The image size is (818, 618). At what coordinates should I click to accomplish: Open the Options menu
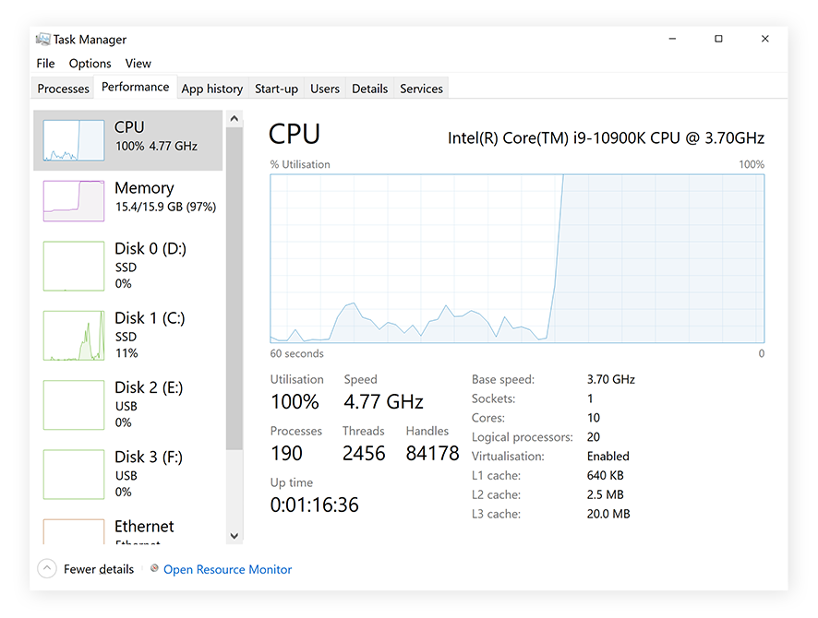(90, 64)
